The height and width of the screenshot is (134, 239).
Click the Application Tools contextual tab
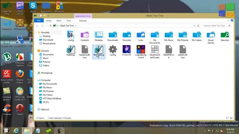(x=83, y=16)
